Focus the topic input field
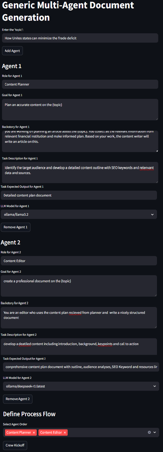163x452 pixels. click(80, 38)
